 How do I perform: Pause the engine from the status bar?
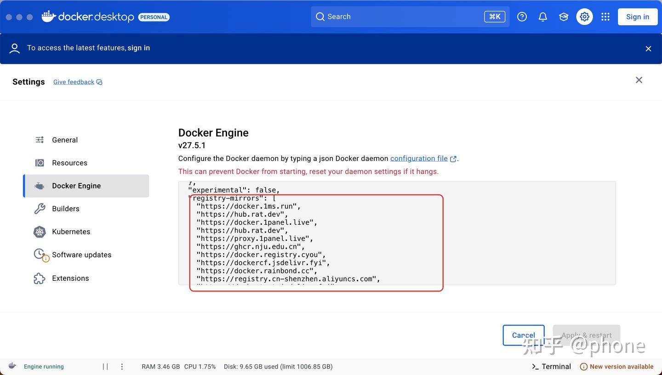pos(105,366)
